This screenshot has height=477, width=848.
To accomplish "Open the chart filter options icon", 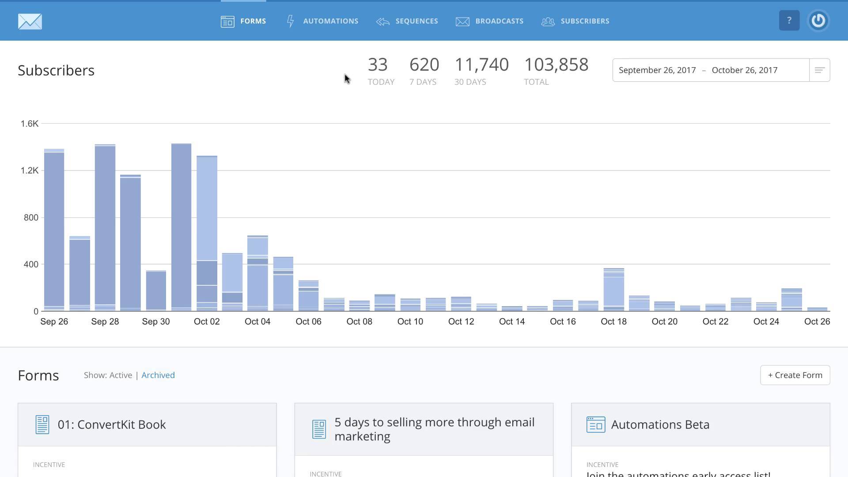I will [x=819, y=70].
